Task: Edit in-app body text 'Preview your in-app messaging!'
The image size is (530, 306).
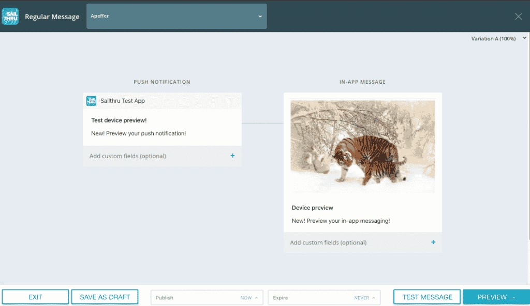Action: (x=341, y=221)
